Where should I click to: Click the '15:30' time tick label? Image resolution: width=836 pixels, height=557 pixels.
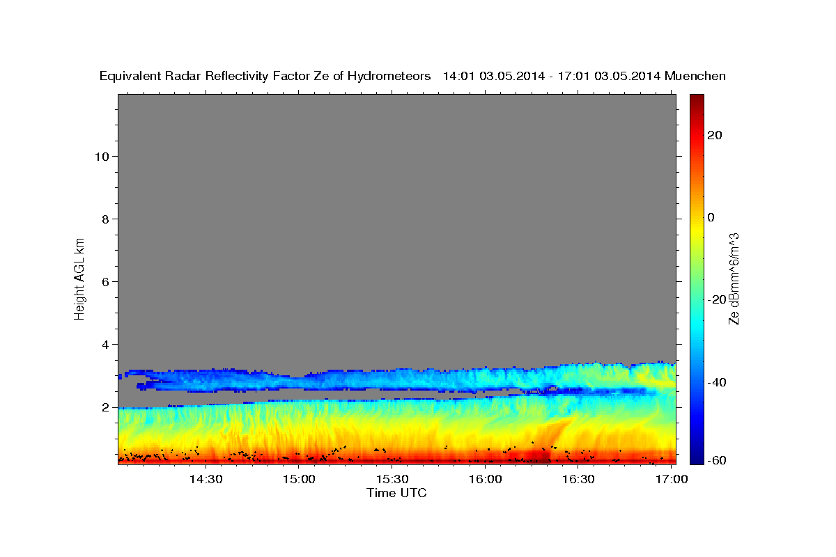(392, 480)
